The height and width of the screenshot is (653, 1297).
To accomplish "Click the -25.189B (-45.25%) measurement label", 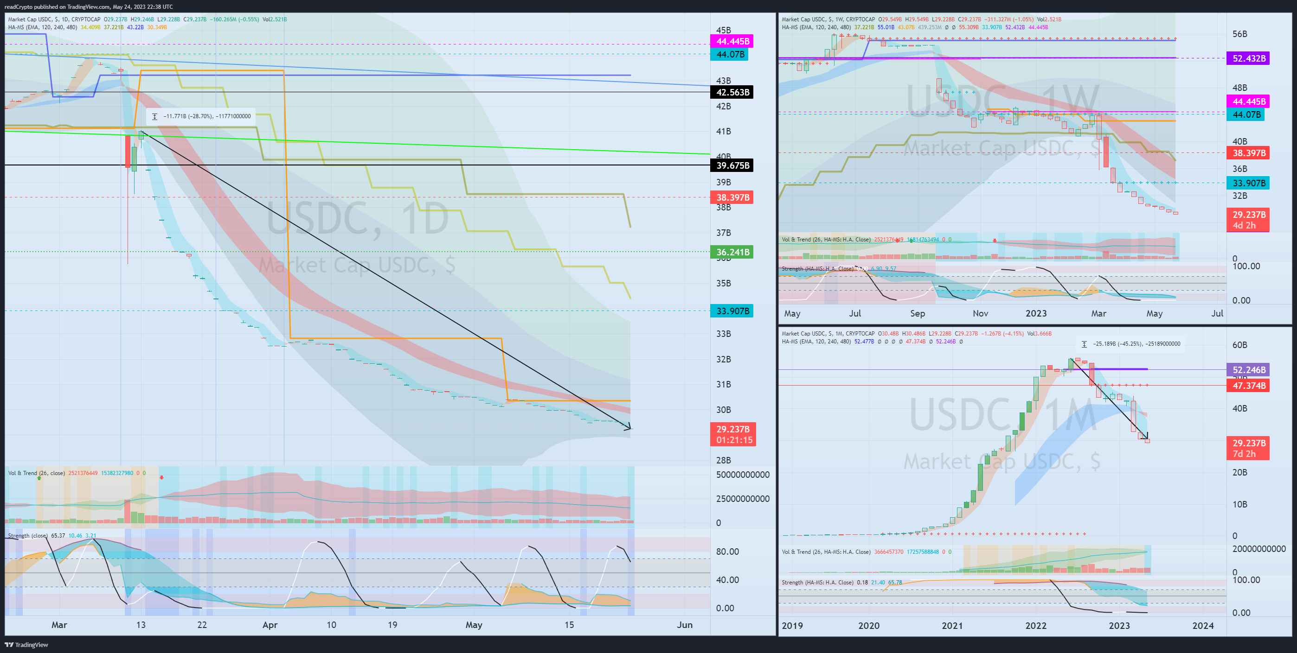I will [x=1130, y=344].
